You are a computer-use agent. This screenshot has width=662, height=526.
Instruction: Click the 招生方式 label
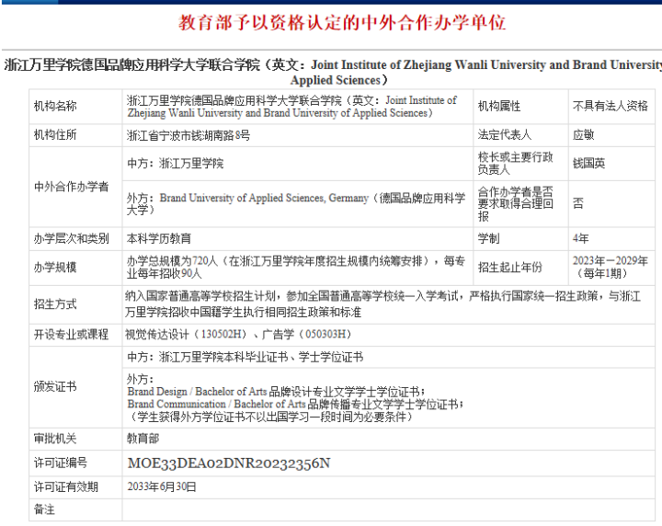[55, 304]
